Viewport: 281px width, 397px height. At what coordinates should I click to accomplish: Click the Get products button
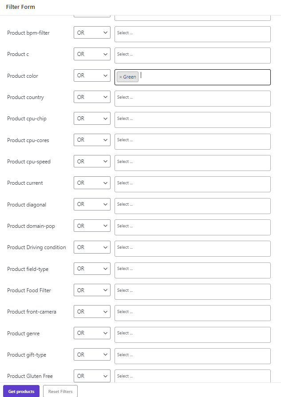point(21,391)
